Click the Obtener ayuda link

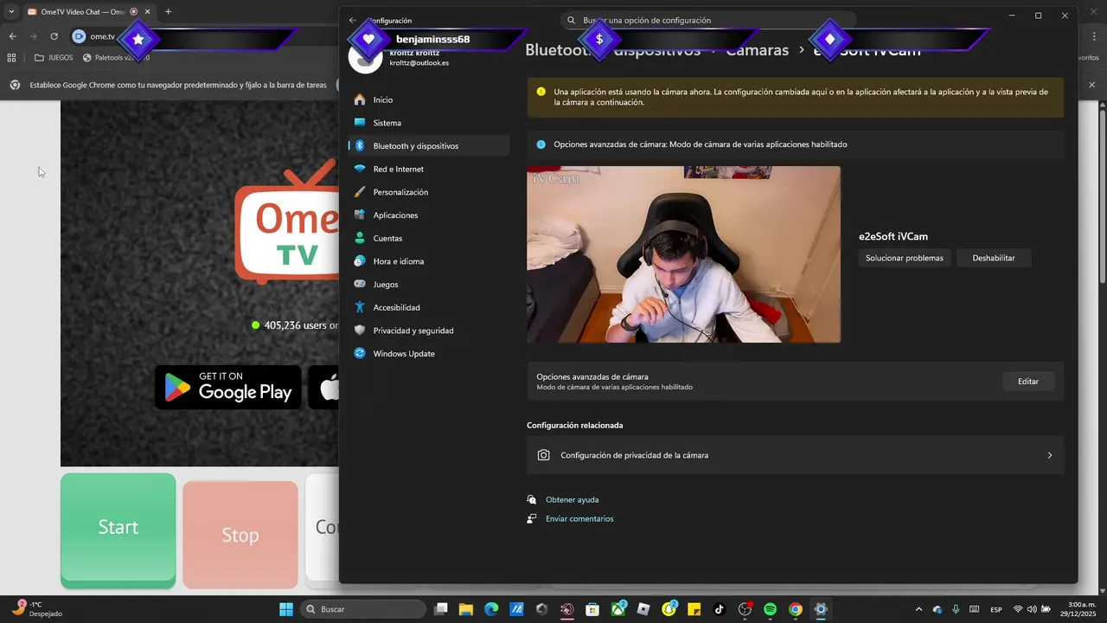pyautogui.click(x=572, y=500)
